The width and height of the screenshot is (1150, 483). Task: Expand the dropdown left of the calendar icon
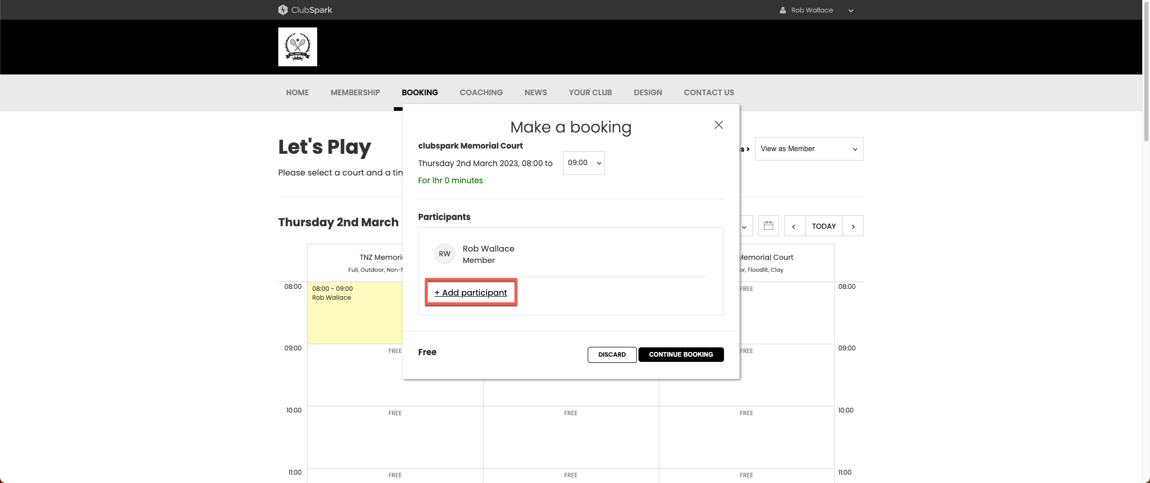tap(745, 226)
